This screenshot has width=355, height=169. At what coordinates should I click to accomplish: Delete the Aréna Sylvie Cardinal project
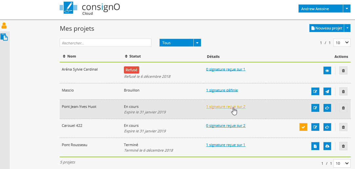coord(343,71)
